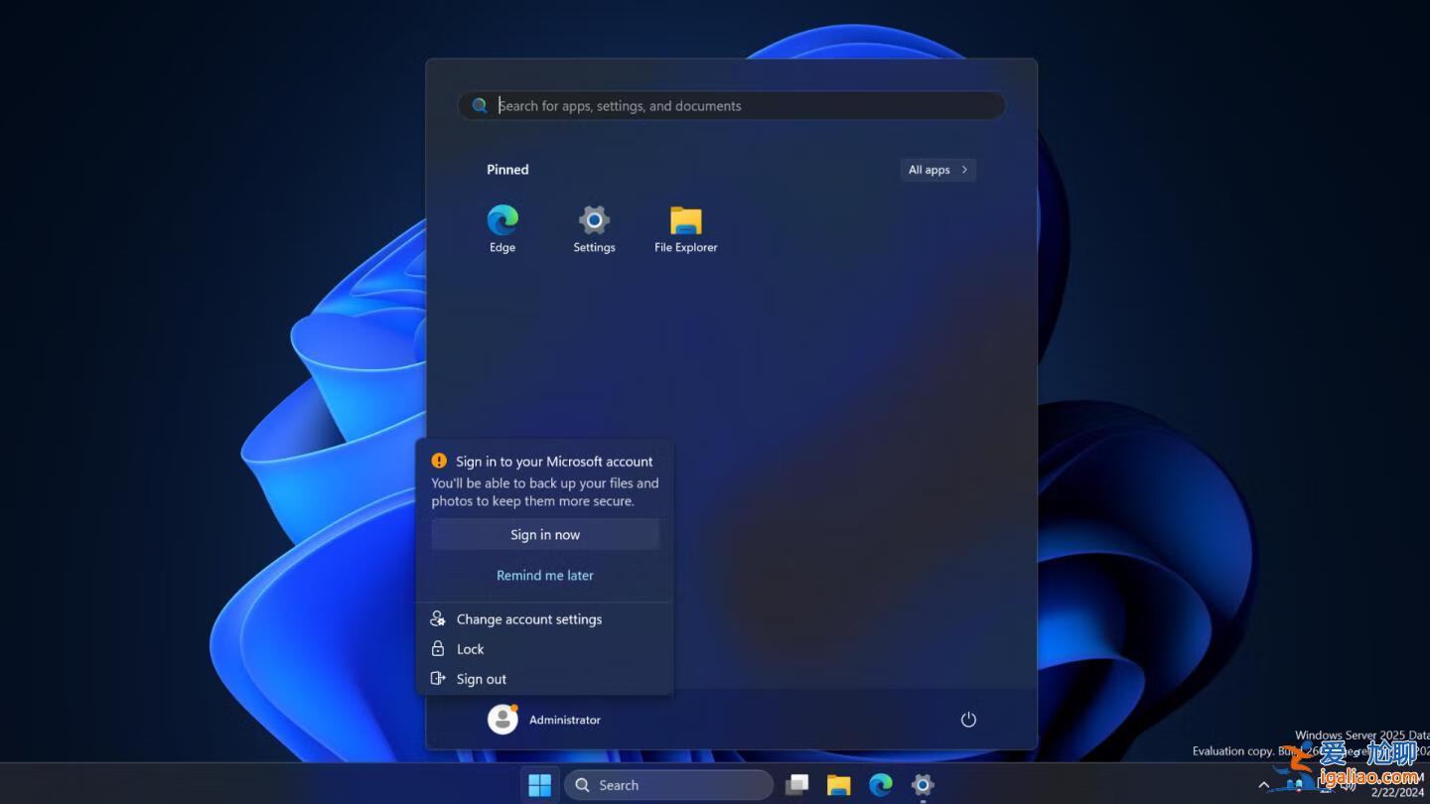Click Sign in now for the Microsoft account
The image size is (1430, 804).
point(544,534)
